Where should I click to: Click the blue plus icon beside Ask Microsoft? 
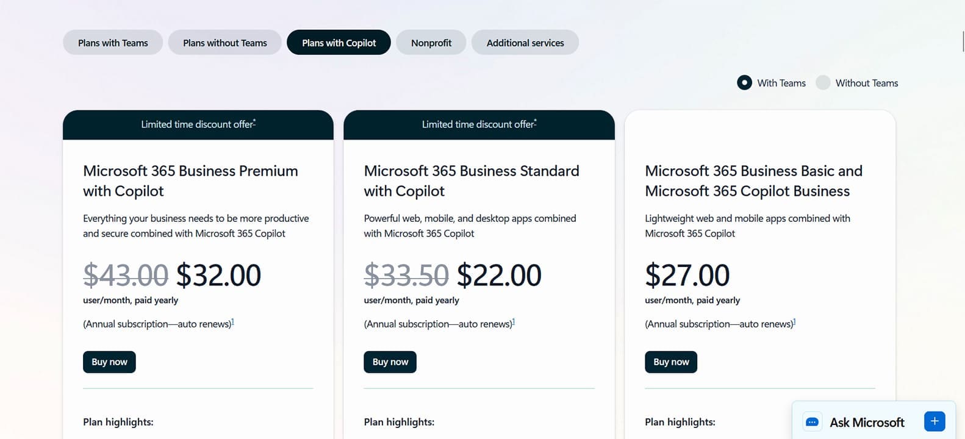935,421
